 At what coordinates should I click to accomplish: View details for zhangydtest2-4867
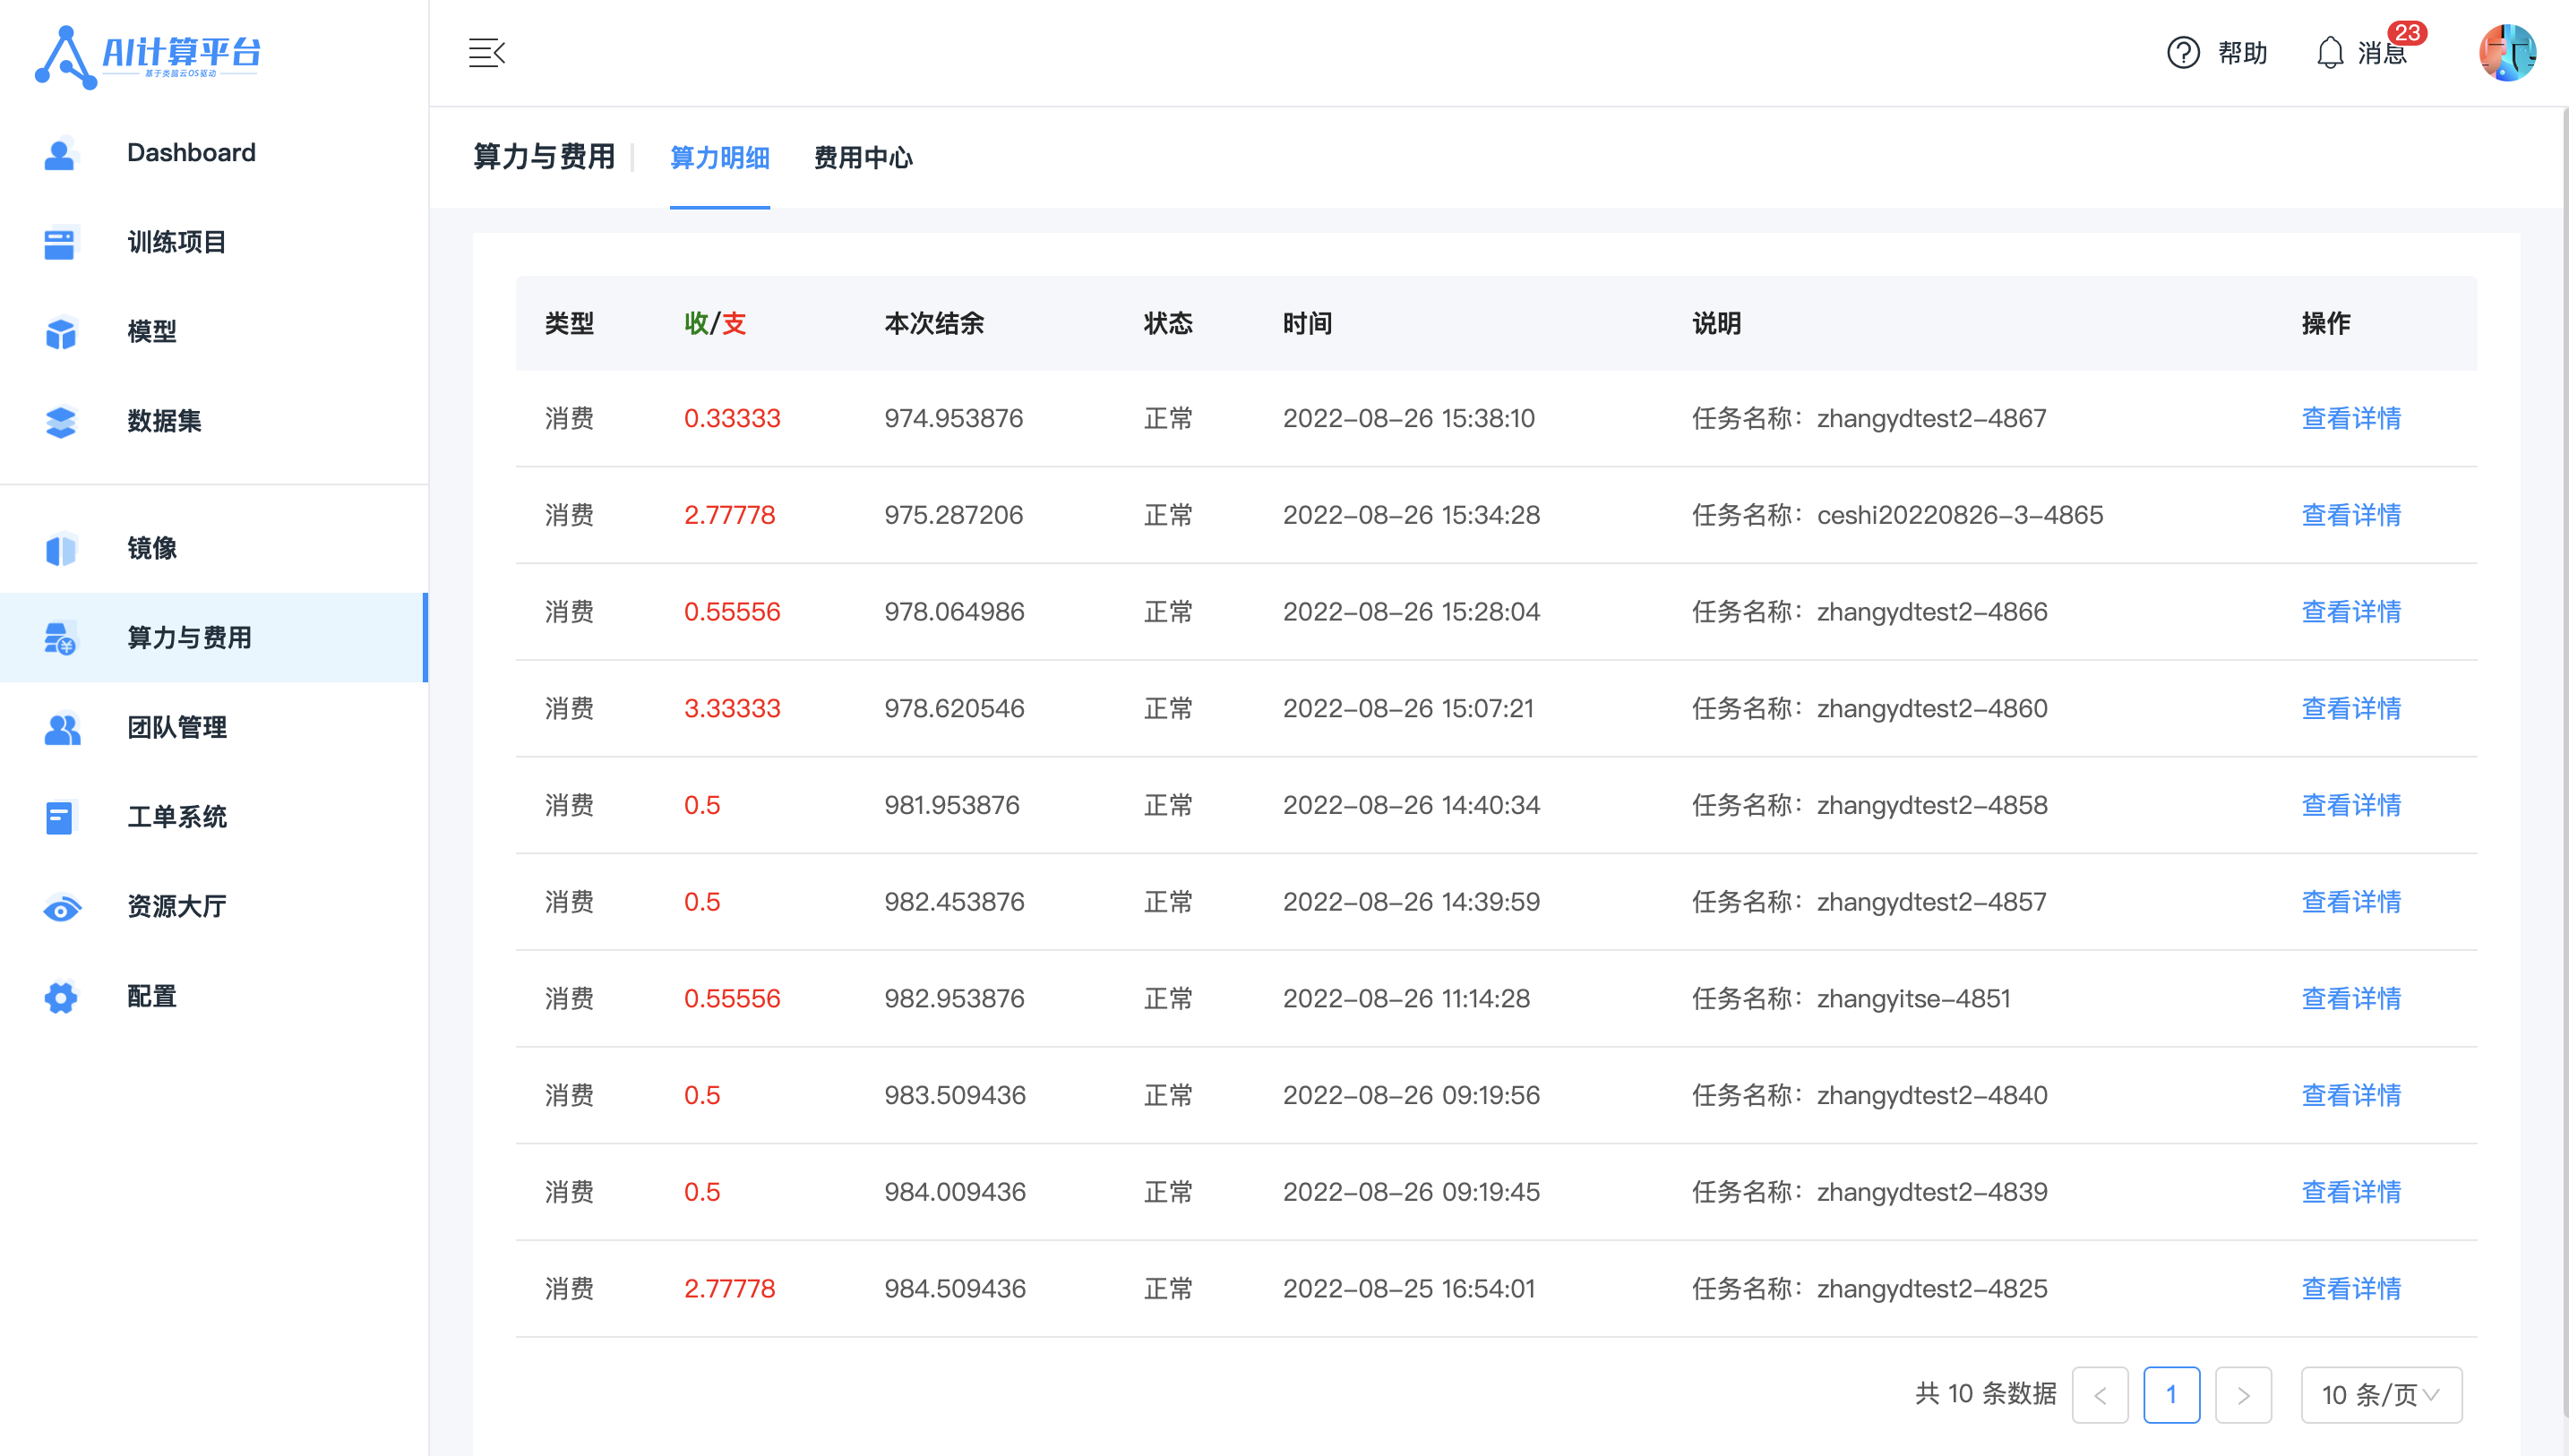click(2351, 419)
